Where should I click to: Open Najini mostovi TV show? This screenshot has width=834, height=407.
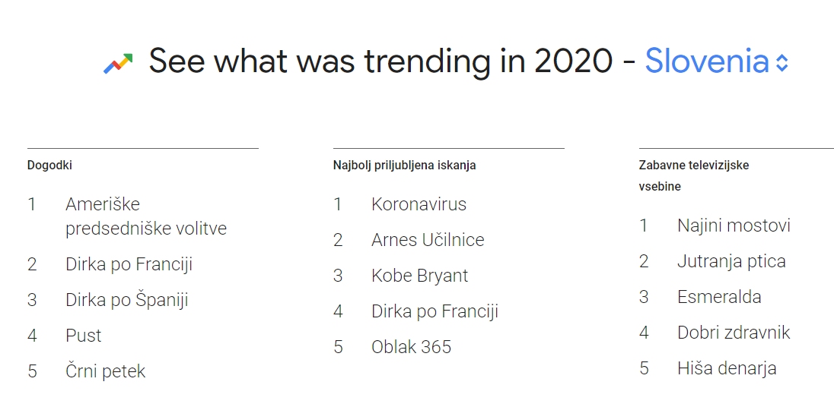tap(734, 226)
